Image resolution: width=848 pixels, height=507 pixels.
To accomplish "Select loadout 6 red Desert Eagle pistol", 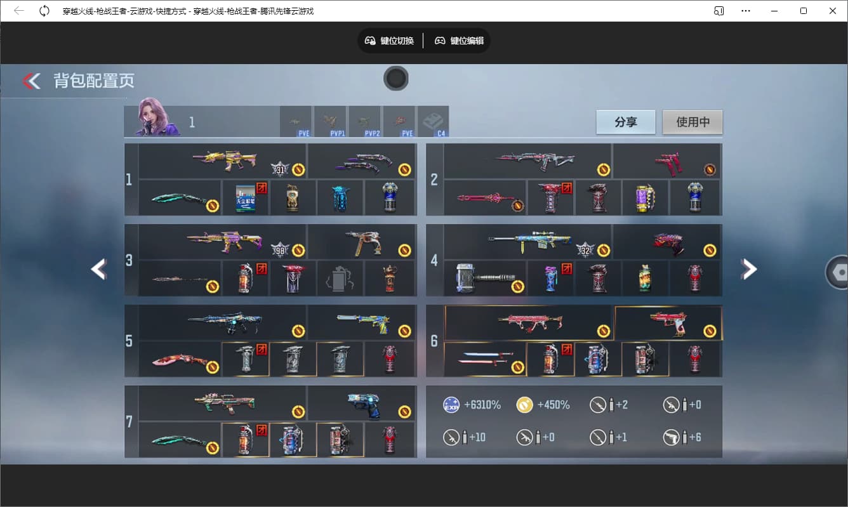I will [x=667, y=322].
